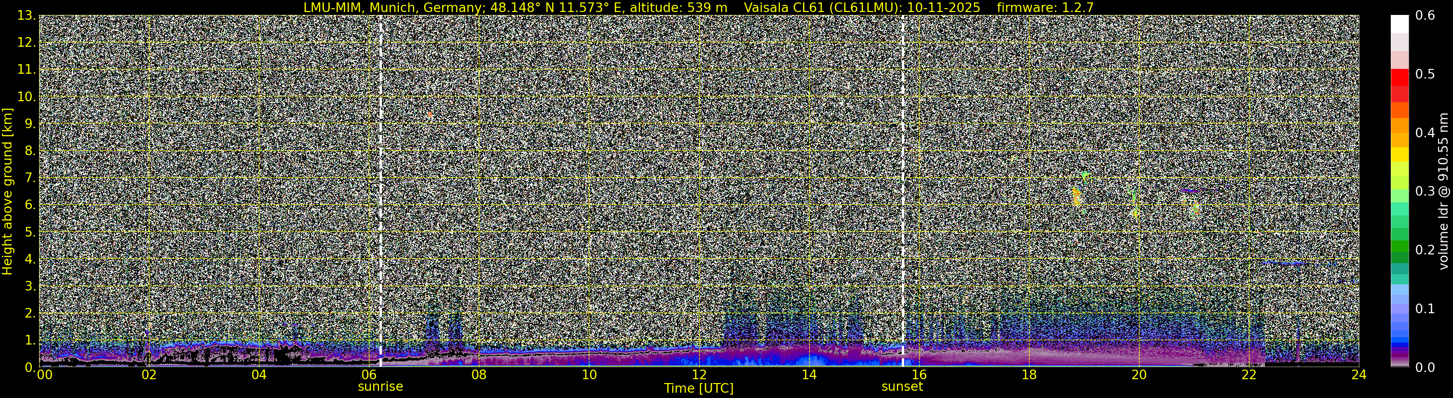Click the 'volume ldr @ 910.55 nm' colorbar label
Screen dimensions: 1453x398
tap(1443, 191)
